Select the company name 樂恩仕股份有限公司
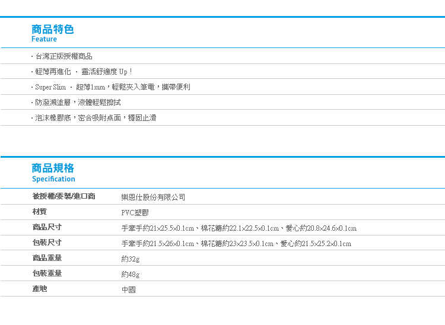The width and height of the screenshot is (445, 325). coord(153,197)
